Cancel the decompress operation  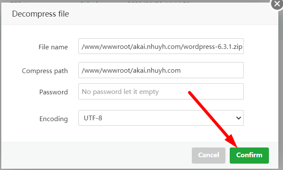pos(209,156)
